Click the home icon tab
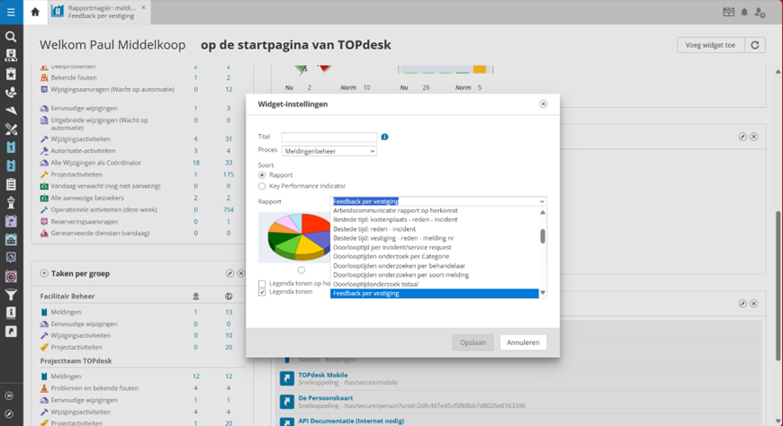This screenshot has width=783, height=426. (35, 12)
